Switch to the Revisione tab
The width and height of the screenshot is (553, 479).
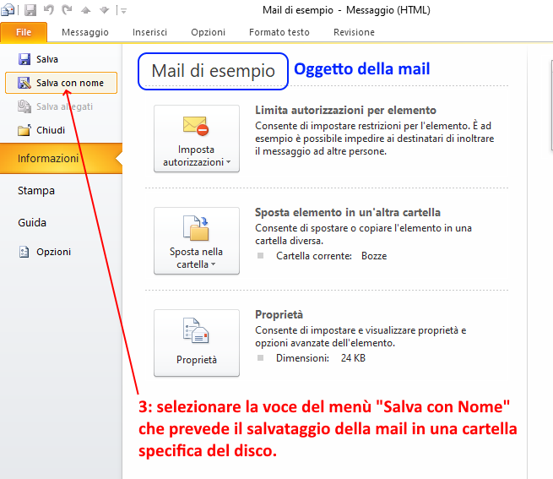tap(354, 32)
